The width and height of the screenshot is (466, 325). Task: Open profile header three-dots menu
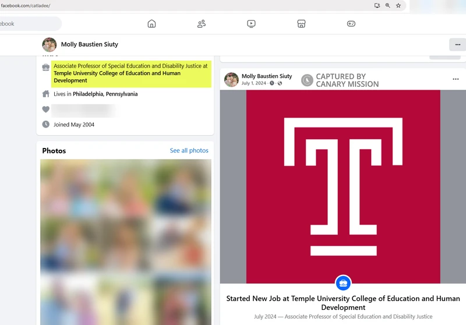point(458,45)
